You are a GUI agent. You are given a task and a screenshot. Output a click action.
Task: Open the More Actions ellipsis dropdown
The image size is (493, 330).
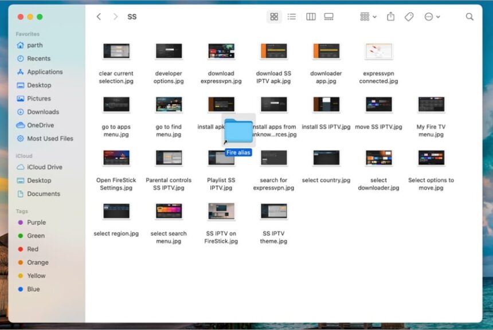tap(430, 17)
